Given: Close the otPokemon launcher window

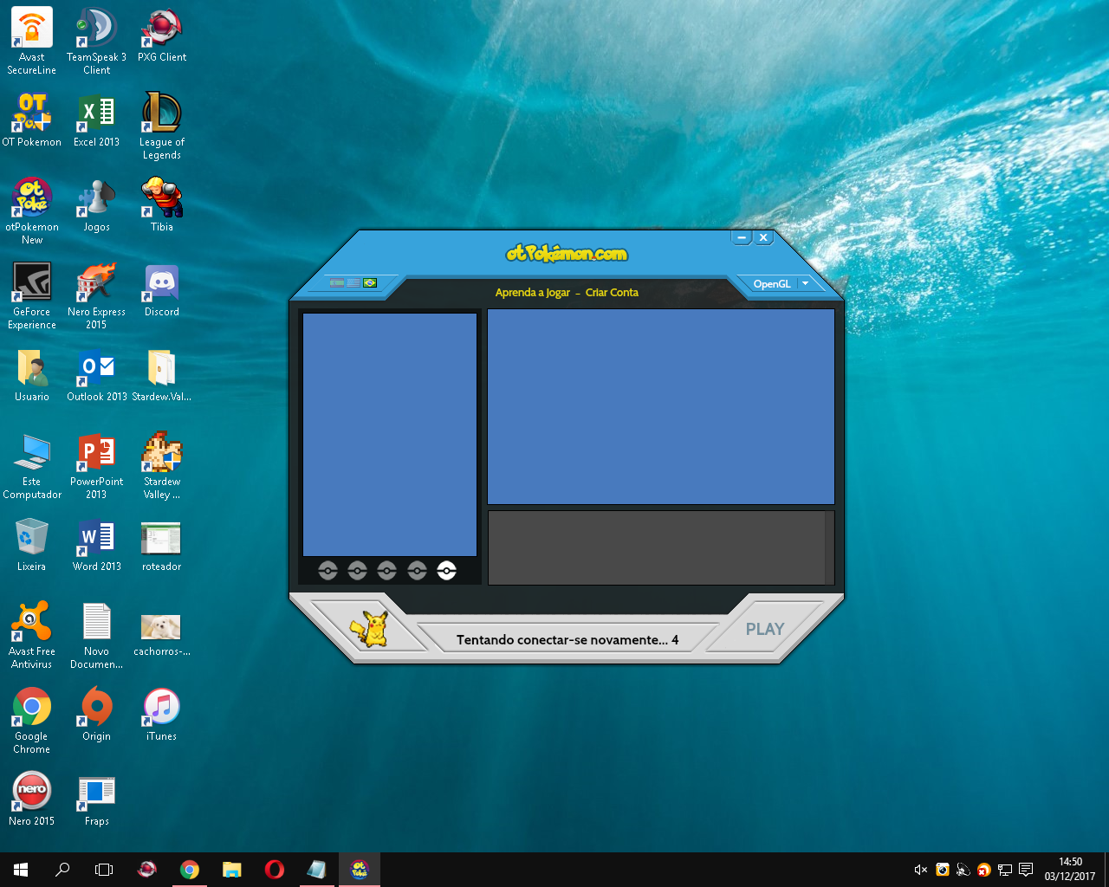Looking at the screenshot, I should [763, 237].
